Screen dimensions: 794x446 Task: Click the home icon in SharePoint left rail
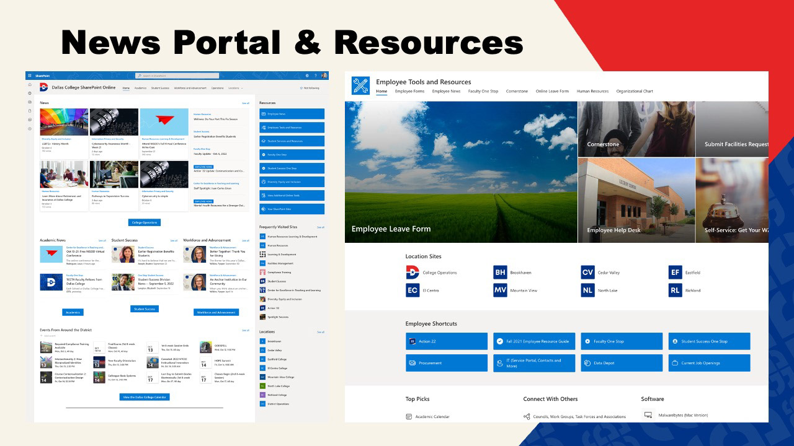click(x=29, y=84)
